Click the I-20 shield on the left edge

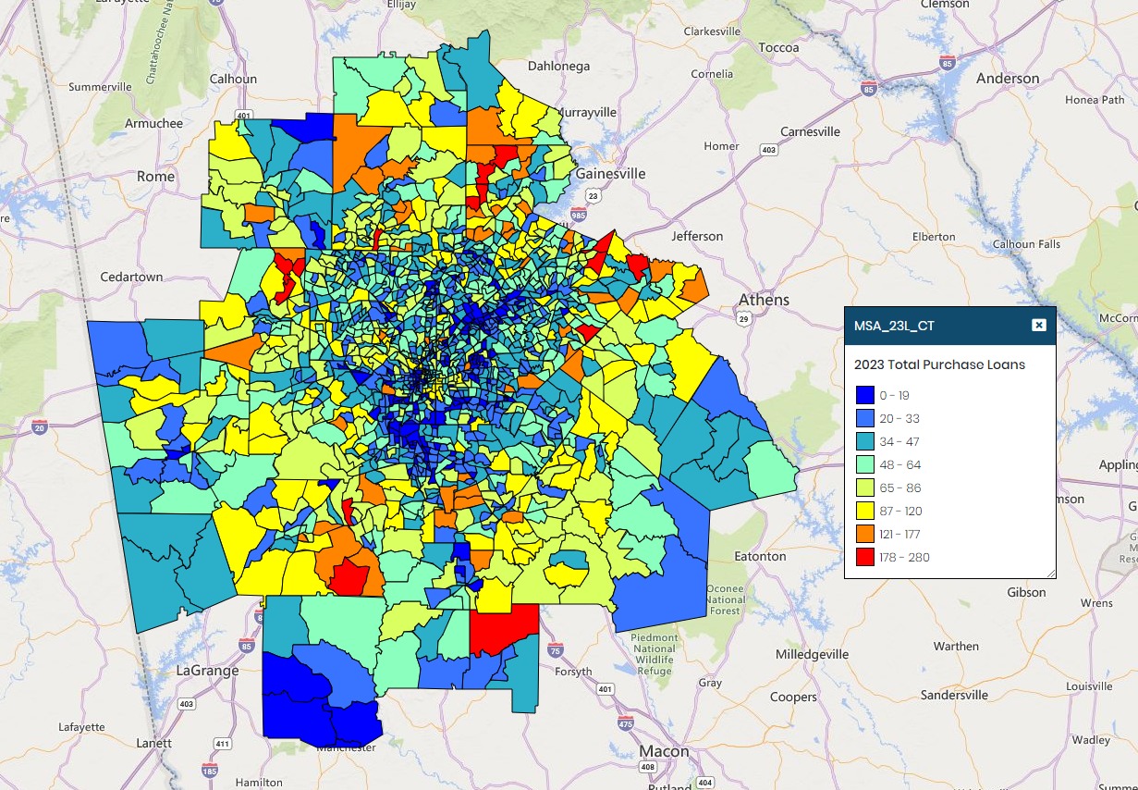point(39,426)
